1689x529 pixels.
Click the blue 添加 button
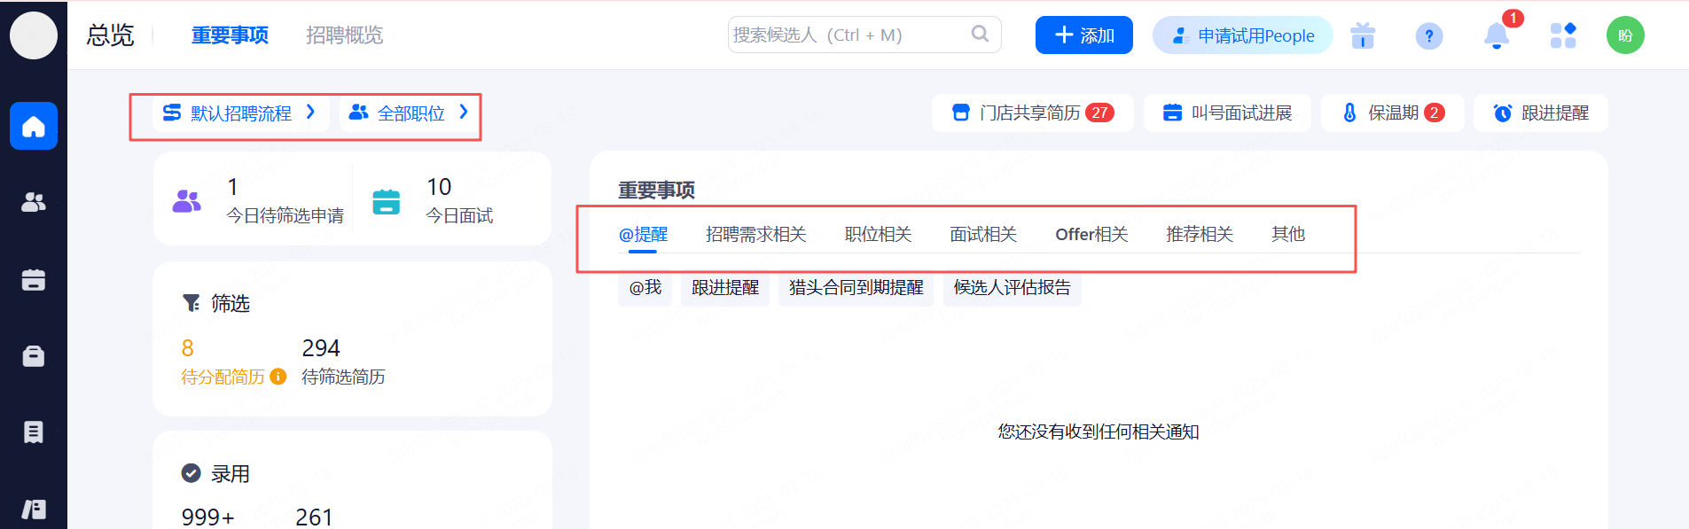tap(1083, 35)
